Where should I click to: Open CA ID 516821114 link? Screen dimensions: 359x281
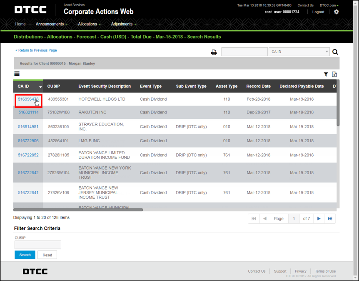(28, 112)
